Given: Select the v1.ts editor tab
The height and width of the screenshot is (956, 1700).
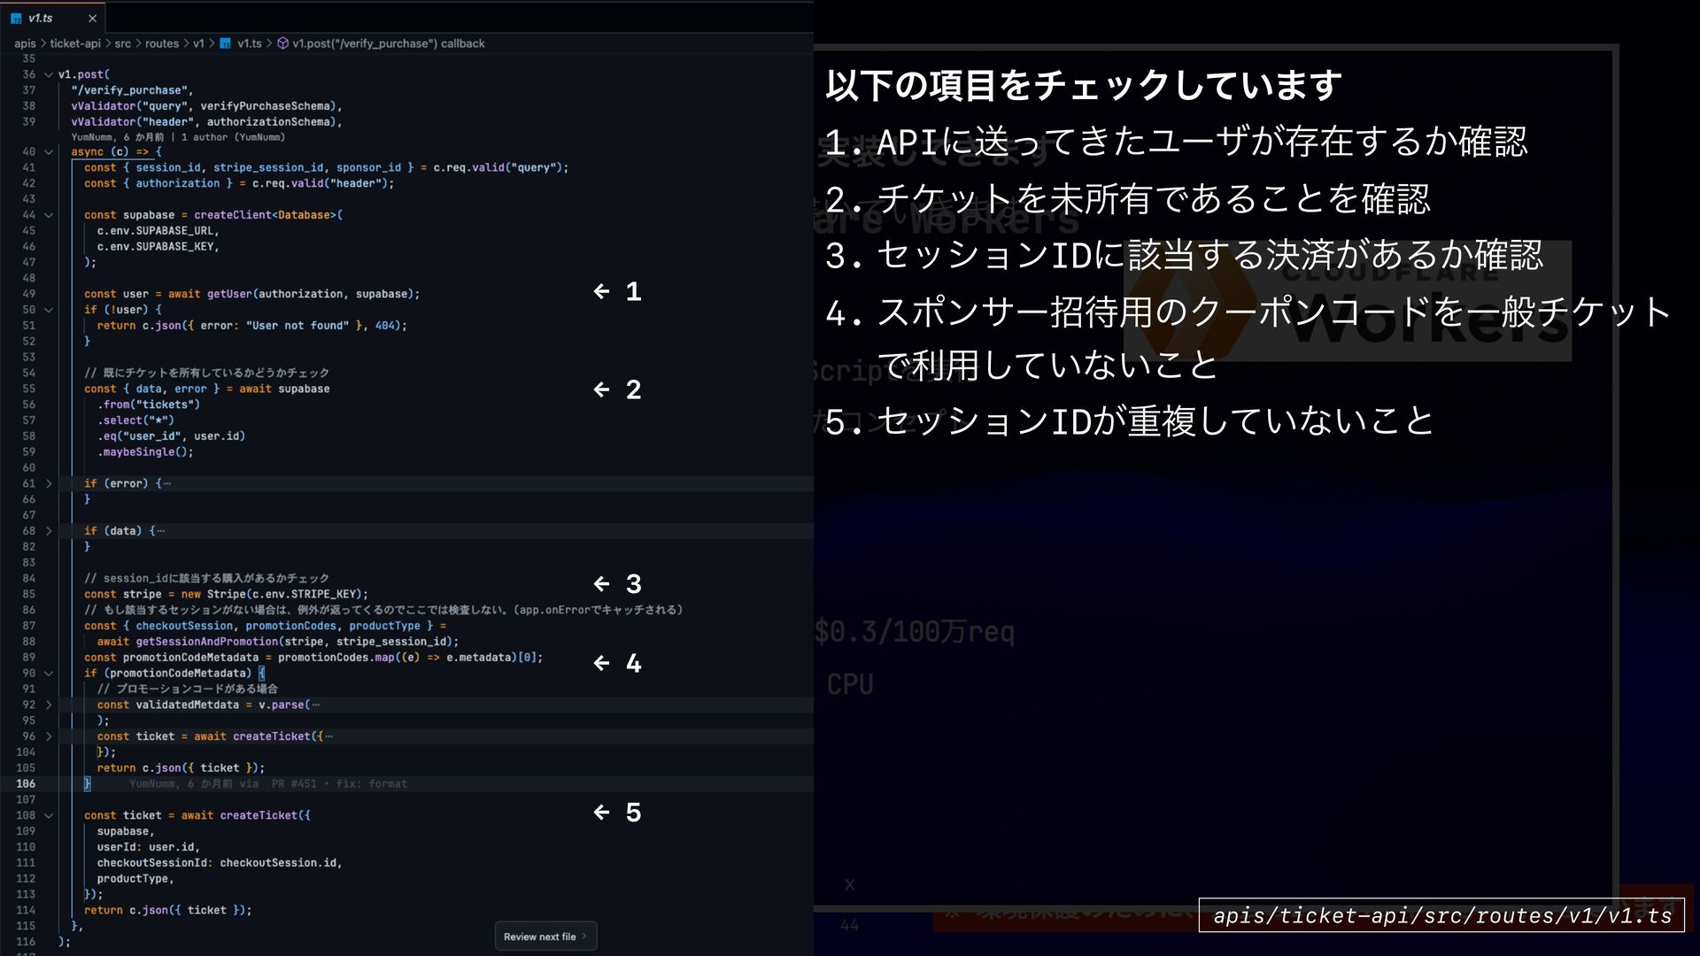Looking at the screenshot, I should (x=41, y=18).
